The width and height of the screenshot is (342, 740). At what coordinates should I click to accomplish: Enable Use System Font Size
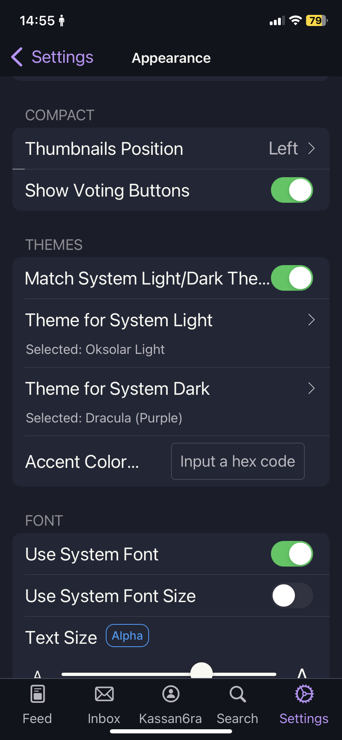[292, 595]
